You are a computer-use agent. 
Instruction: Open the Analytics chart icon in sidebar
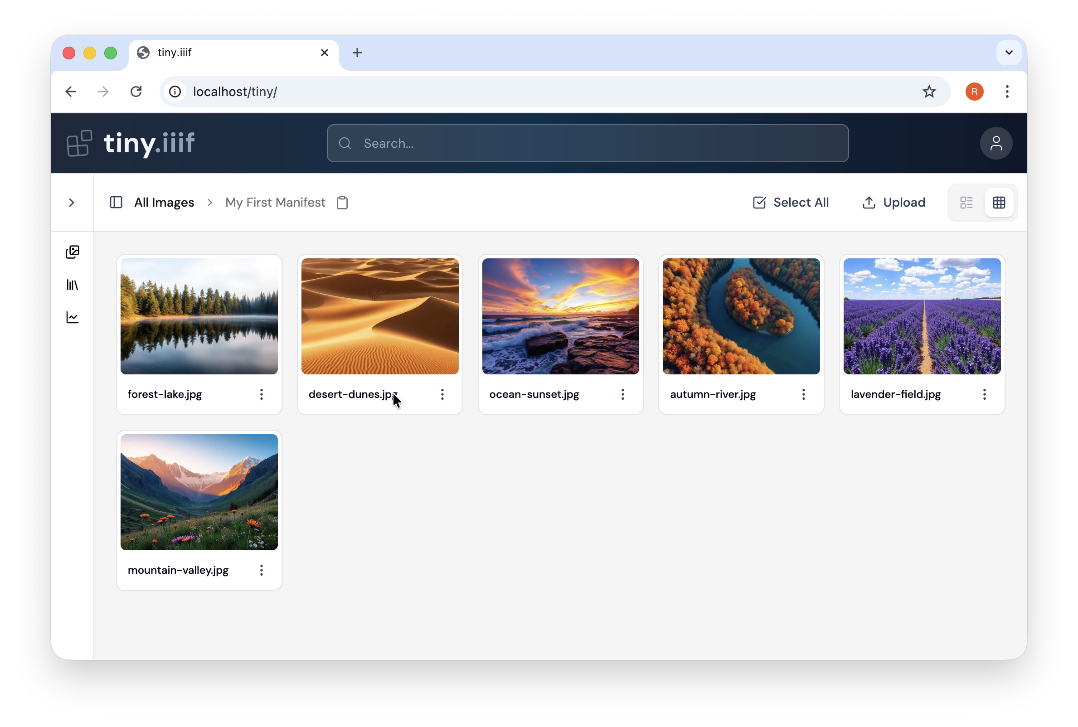(73, 317)
